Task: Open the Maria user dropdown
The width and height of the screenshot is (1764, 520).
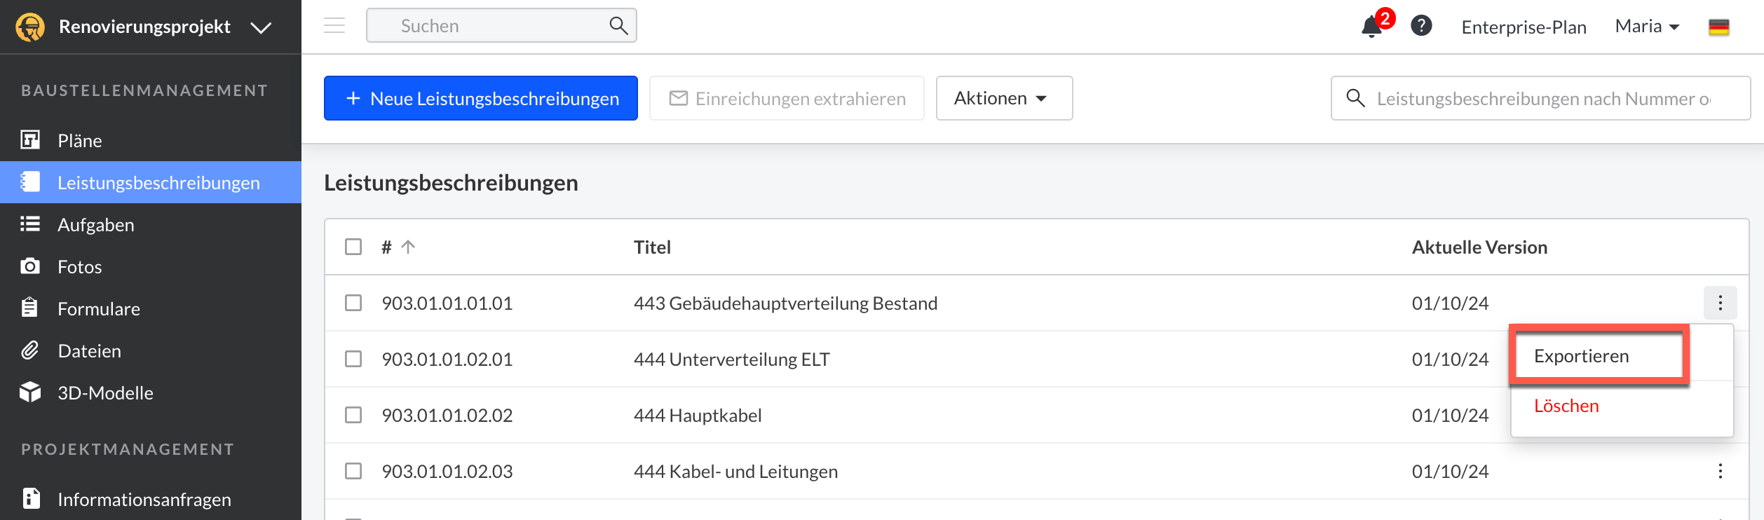Action: coord(1647,27)
